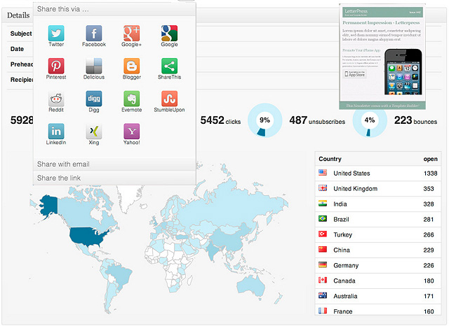Share via the Reddit icon

pyautogui.click(x=56, y=99)
